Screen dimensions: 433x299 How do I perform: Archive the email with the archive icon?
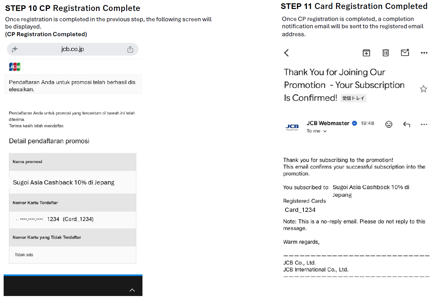tap(366, 52)
